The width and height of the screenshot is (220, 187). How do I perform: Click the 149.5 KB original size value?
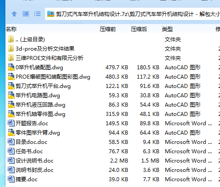(x=117, y=123)
